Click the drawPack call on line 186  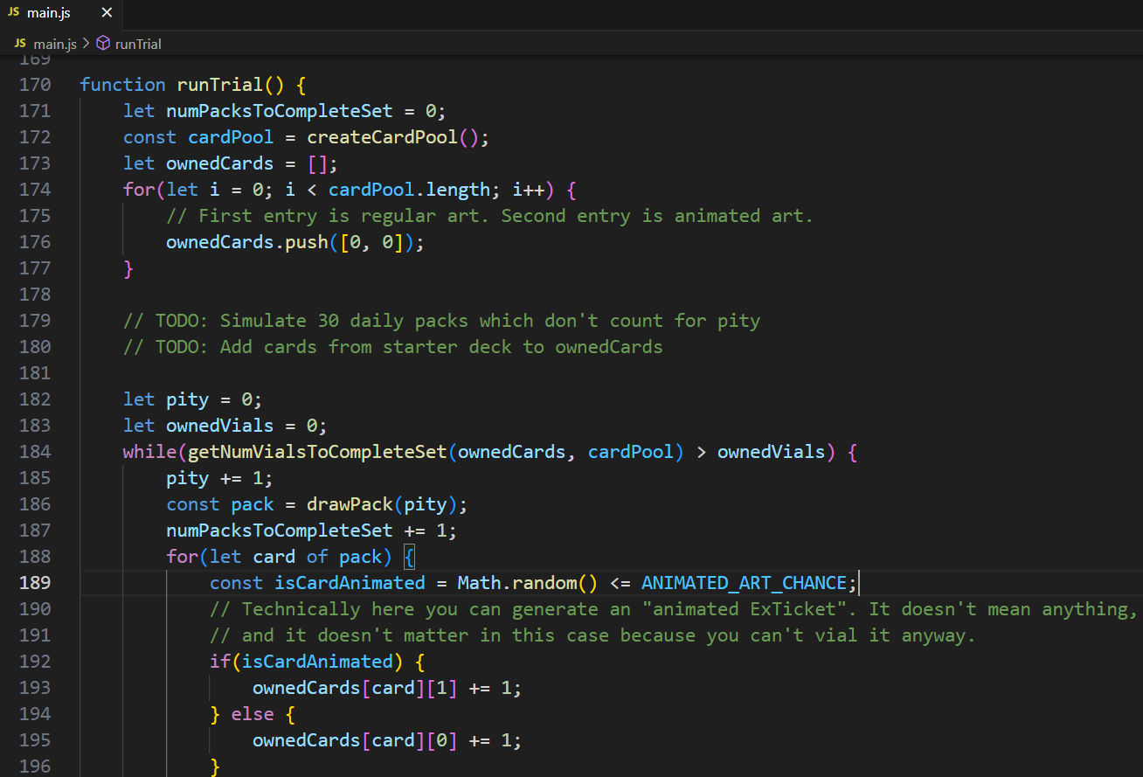click(x=350, y=504)
